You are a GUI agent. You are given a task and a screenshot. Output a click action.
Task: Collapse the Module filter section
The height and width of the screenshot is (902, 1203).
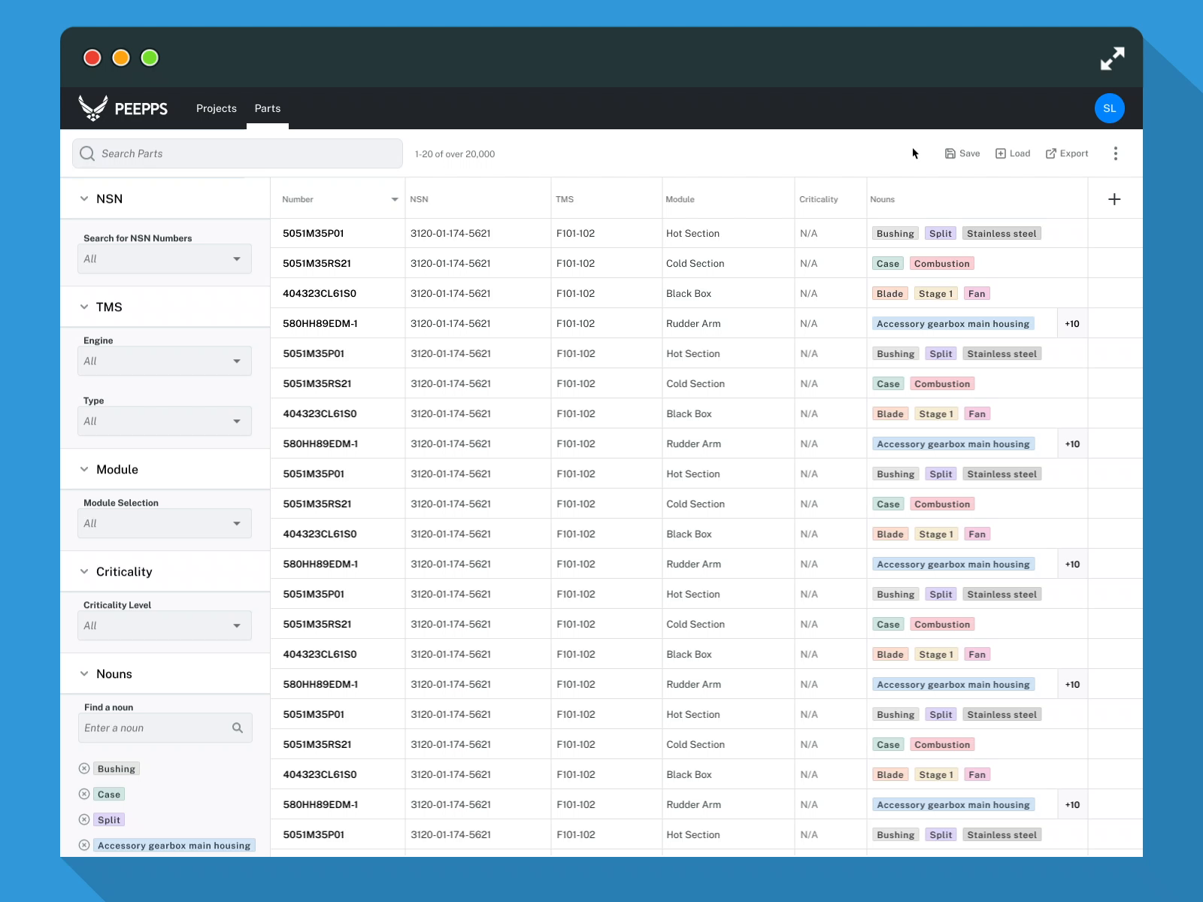coord(84,469)
